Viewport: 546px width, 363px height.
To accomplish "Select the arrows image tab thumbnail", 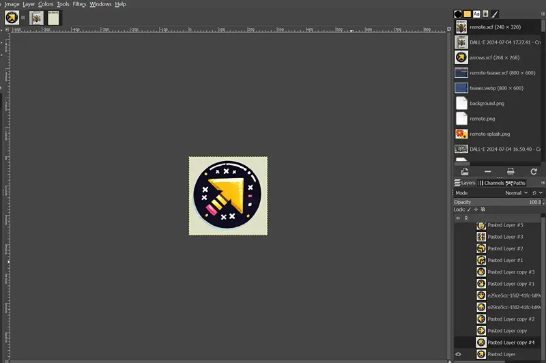I will (x=12, y=18).
